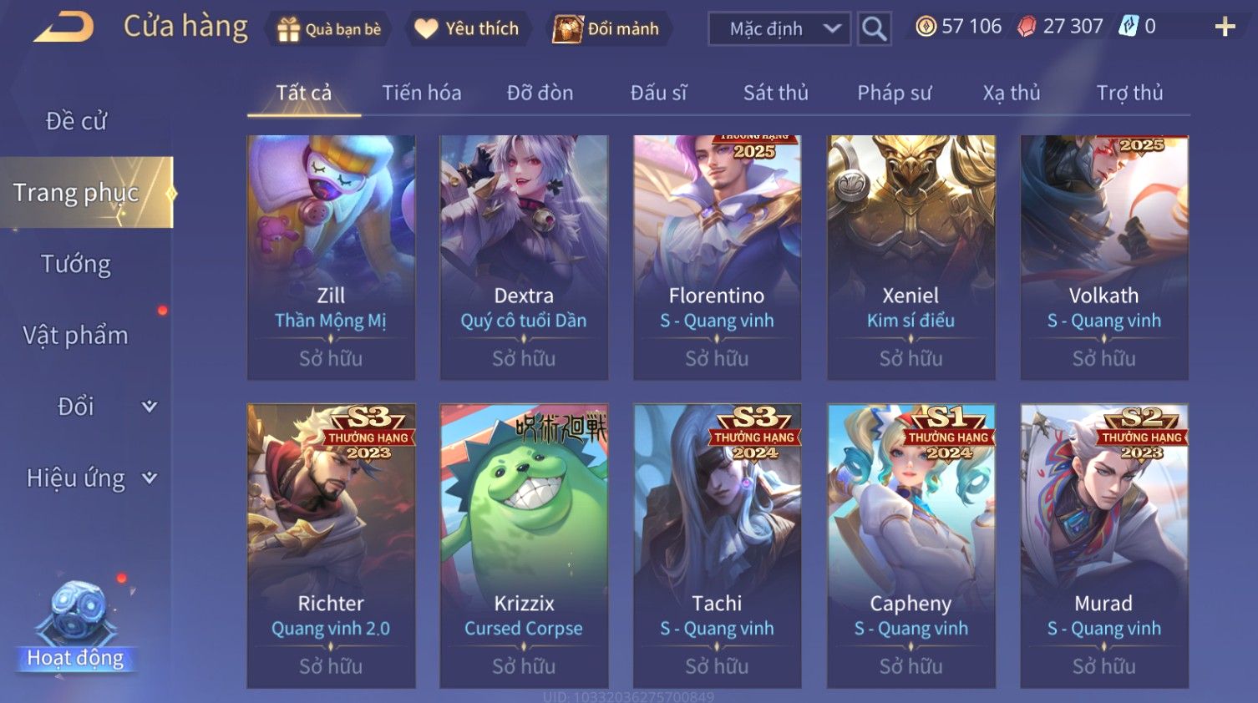
Task: Open the Mặc định sort dropdown
Action: click(779, 28)
